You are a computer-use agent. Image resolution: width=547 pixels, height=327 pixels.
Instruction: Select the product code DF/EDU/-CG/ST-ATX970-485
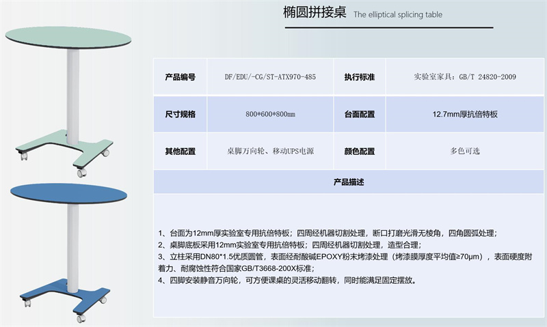tap(270, 77)
